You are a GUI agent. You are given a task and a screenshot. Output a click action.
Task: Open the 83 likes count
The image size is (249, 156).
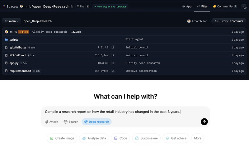[x=88, y=7]
